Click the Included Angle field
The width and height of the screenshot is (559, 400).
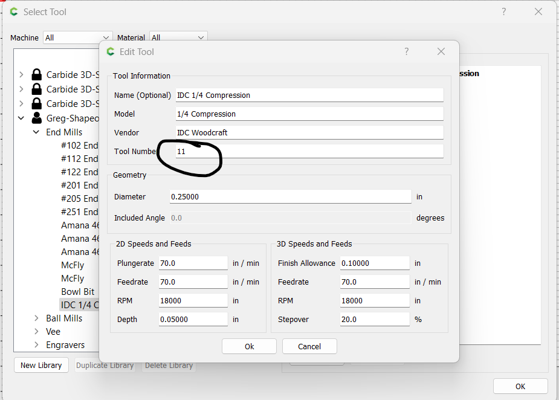[x=291, y=218]
